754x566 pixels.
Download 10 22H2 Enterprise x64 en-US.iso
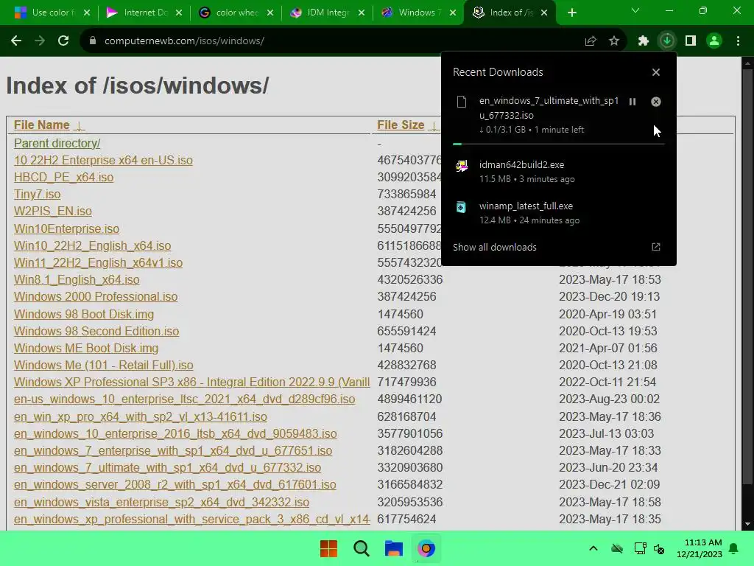103,160
